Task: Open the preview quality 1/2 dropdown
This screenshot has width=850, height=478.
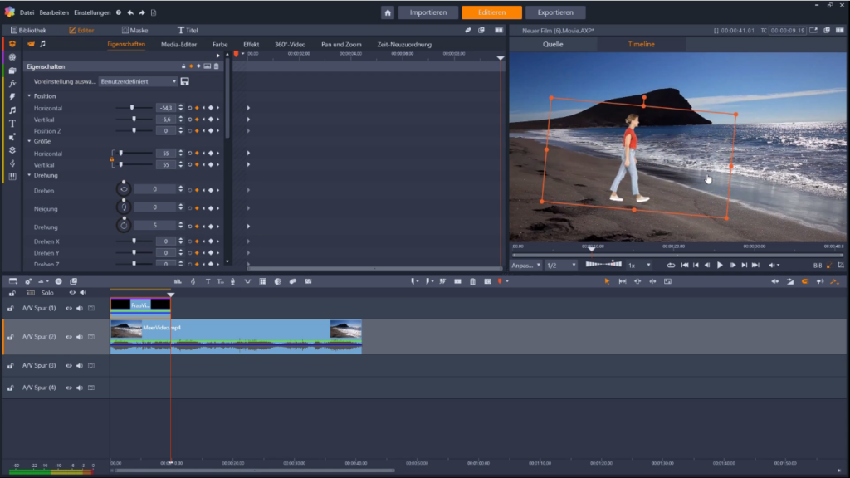Action: click(x=561, y=266)
